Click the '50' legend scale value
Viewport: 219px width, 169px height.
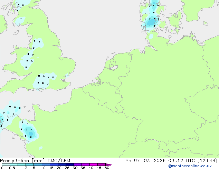(107, 168)
